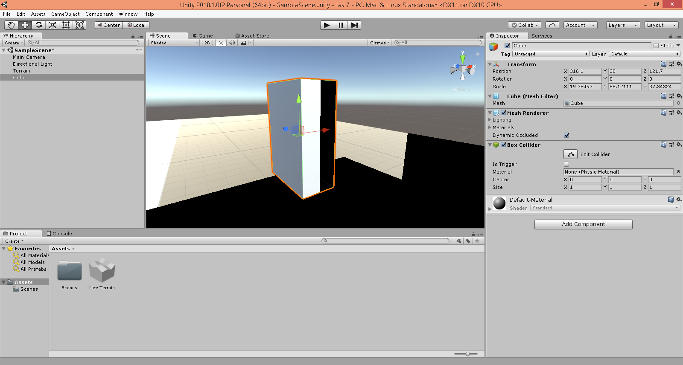Switch to the Game tab
This screenshot has height=365, width=683.
(203, 36)
